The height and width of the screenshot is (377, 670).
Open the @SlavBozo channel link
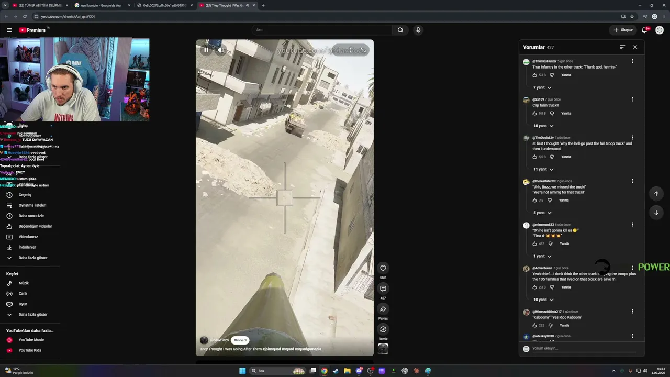pyautogui.click(x=219, y=340)
